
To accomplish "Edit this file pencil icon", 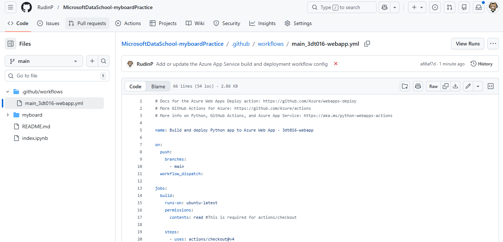I will 468,86.
